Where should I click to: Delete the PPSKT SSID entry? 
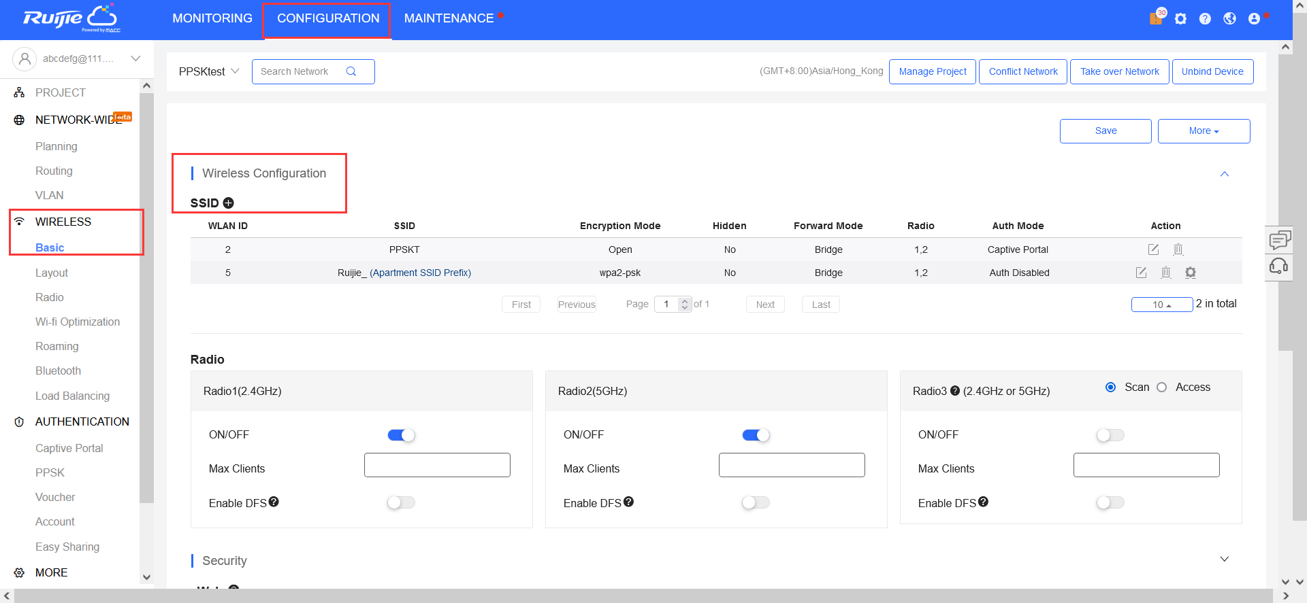pos(1178,249)
